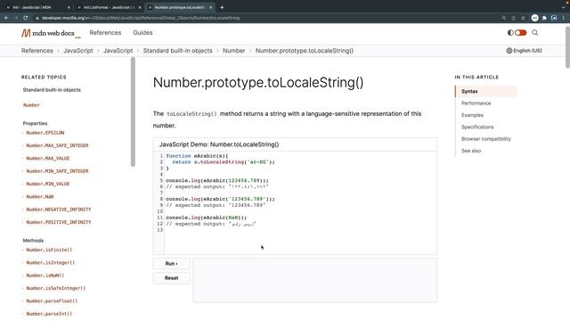
Task: Close the Intl - JavaScript MDN tab
Action: (69, 7)
